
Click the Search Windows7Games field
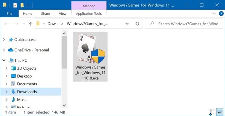click(x=184, y=24)
